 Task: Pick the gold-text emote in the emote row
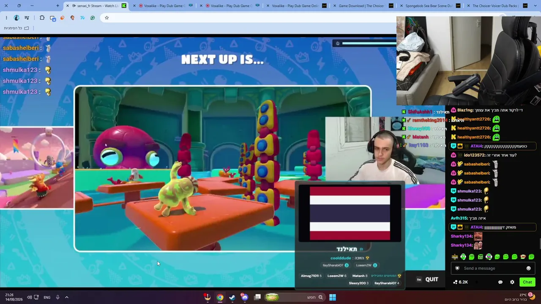click(455, 257)
